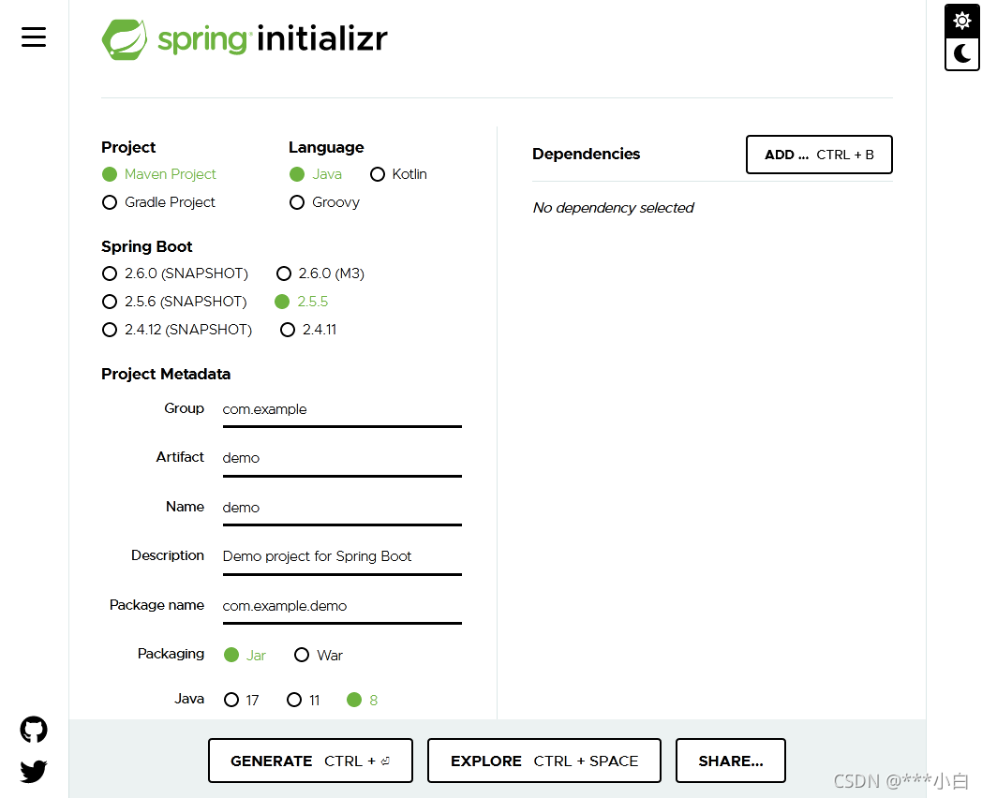Pick War packaging
Screen dimensions: 982x798
(319, 656)
